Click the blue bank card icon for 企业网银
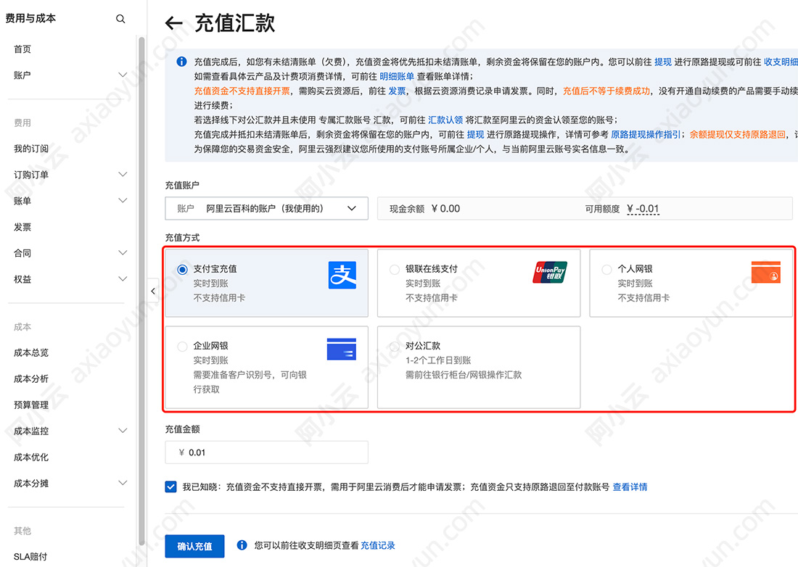 coord(341,349)
